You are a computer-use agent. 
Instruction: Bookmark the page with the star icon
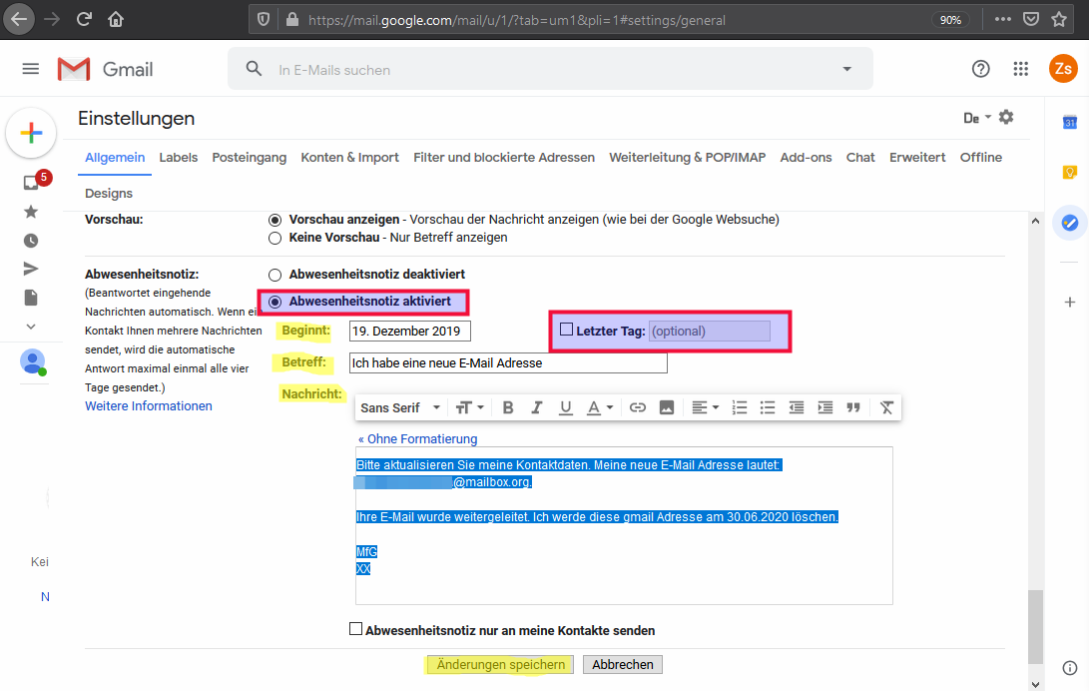[x=1058, y=19]
